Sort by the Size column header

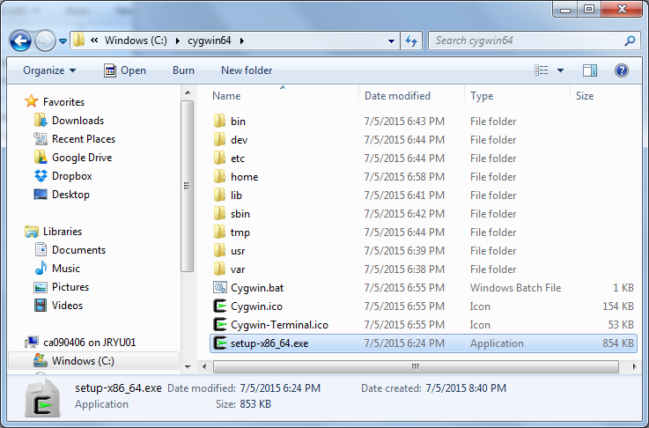pos(585,96)
